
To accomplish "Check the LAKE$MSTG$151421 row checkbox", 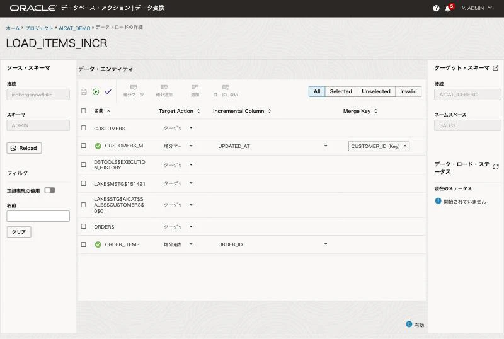I will tap(84, 183).
